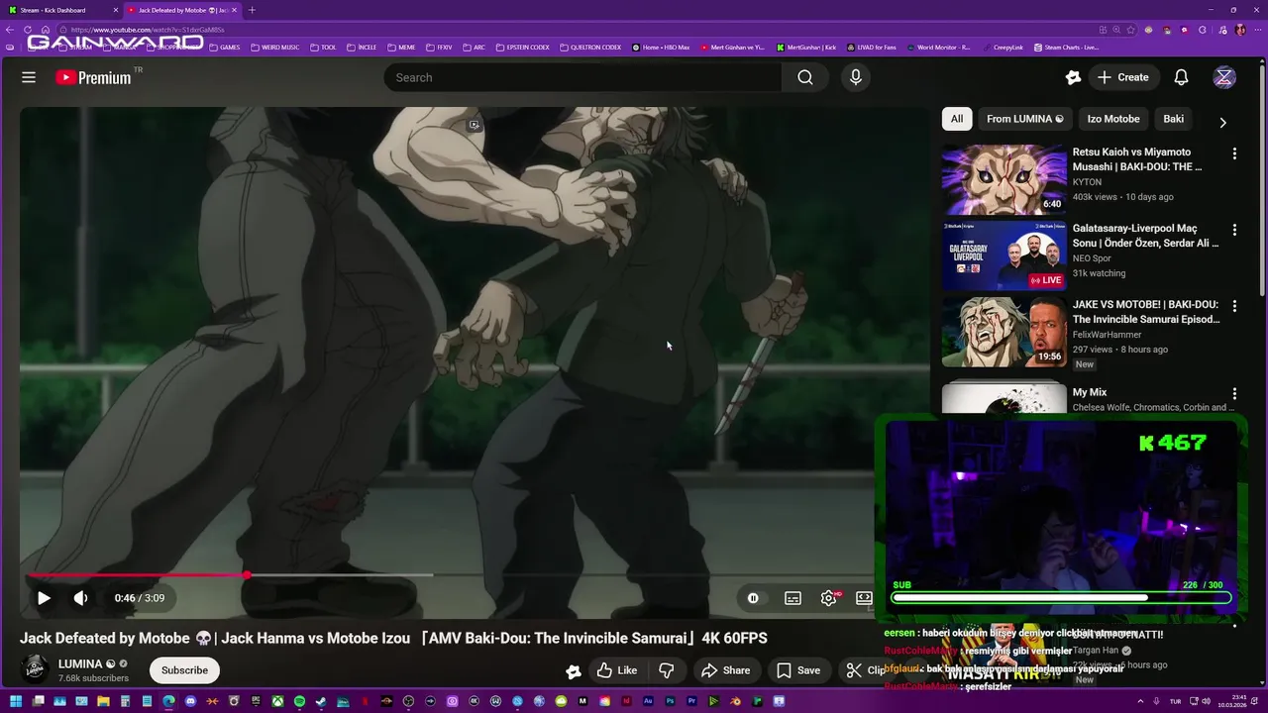1268x713 pixels.
Task: Create a clip with the scissors button
Action: coord(864,670)
